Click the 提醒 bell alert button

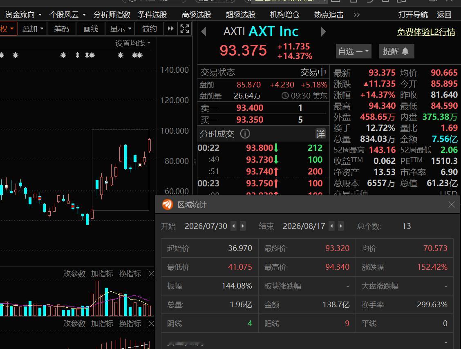(x=396, y=51)
